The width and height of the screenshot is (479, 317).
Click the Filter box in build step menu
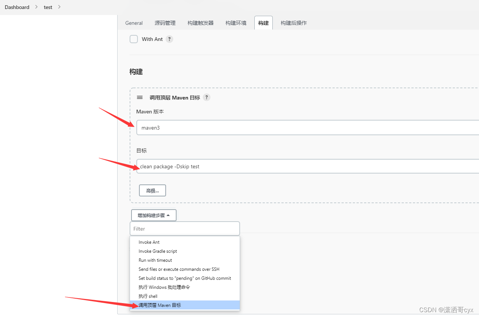coord(185,229)
